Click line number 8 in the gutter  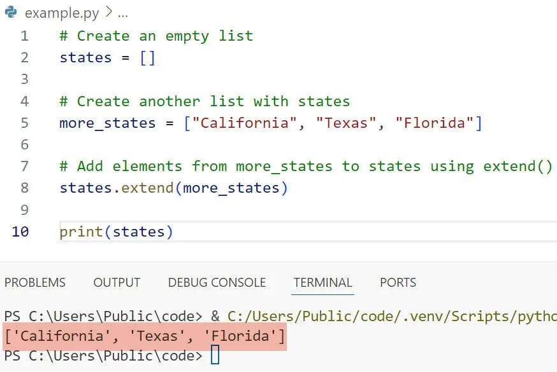[24, 188]
